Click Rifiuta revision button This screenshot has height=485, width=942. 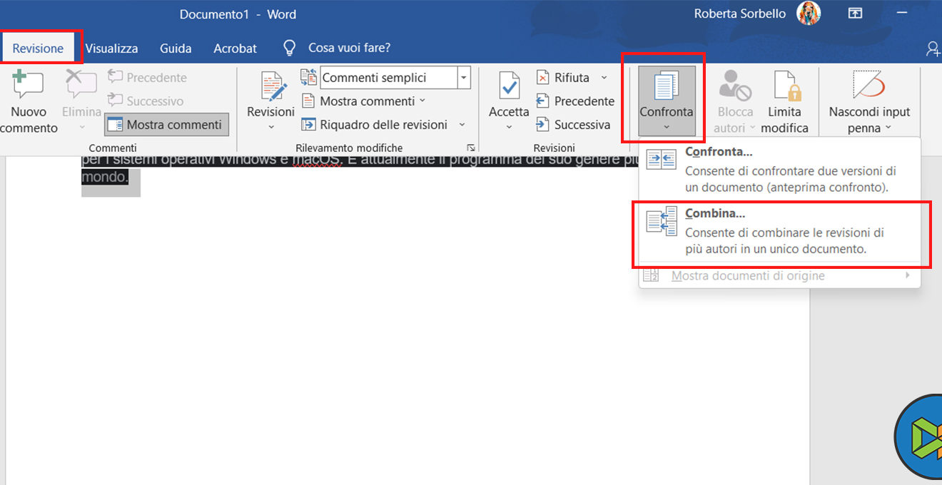pos(563,77)
